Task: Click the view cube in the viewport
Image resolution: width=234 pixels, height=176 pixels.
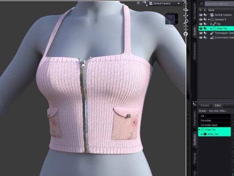Action: click(x=172, y=19)
